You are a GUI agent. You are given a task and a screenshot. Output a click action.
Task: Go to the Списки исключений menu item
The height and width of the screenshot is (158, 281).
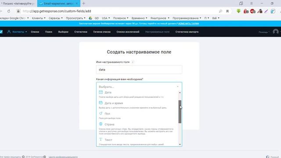128,32
